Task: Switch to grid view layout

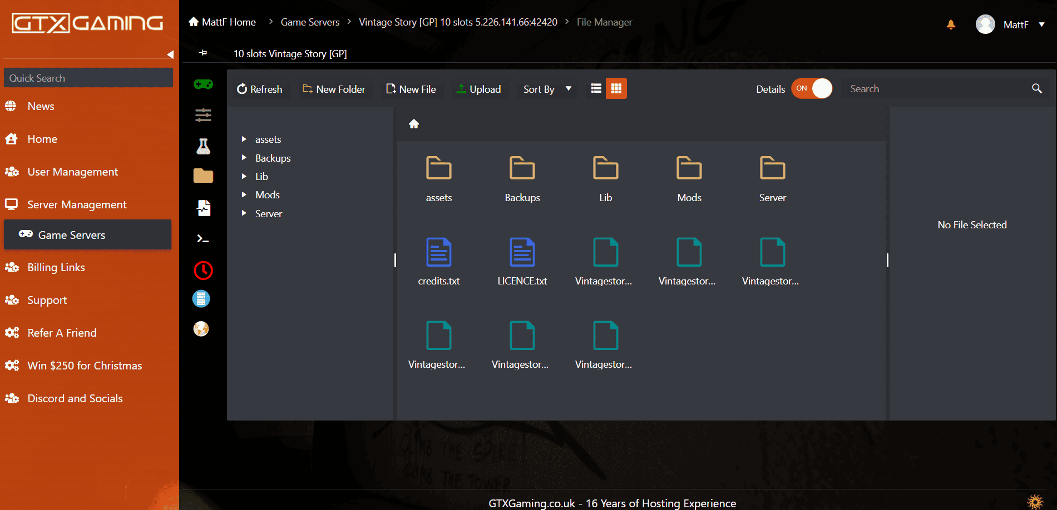Action: [616, 89]
